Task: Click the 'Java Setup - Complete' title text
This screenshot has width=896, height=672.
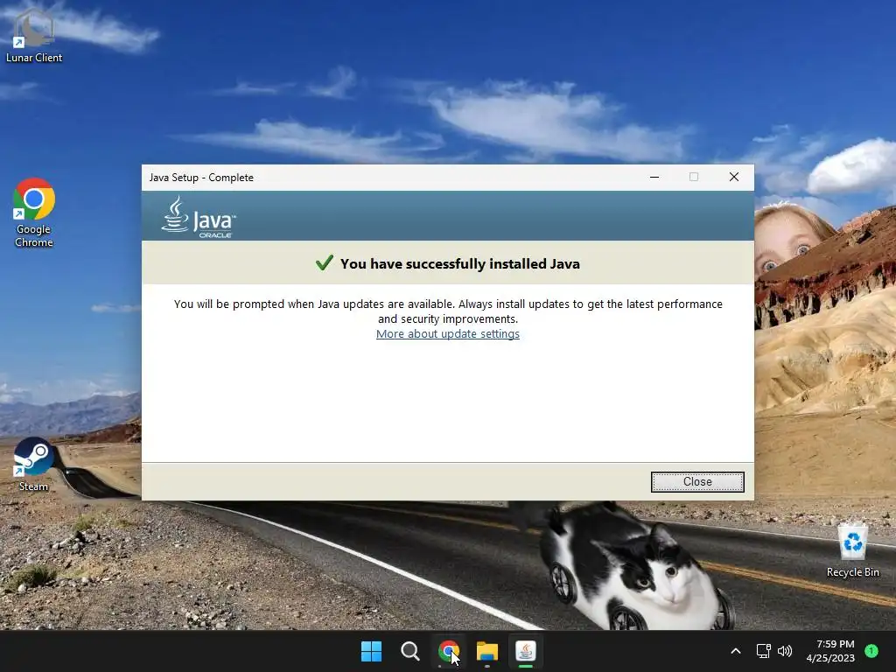Action: point(201,178)
